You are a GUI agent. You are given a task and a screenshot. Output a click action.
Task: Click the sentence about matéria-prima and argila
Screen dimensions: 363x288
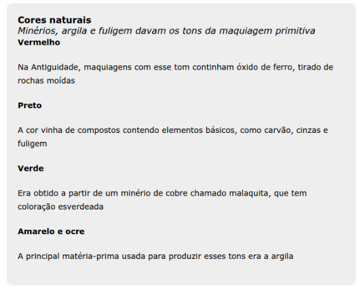point(156,256)
